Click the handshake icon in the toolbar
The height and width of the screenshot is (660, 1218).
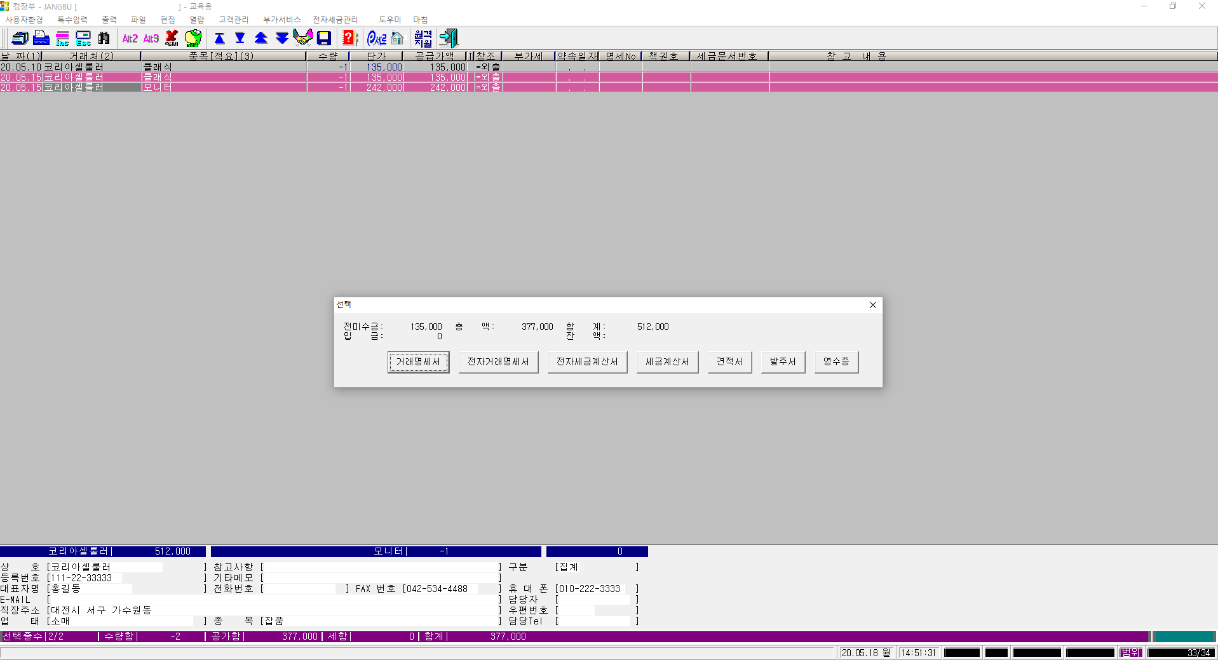(x=303, y=38)
